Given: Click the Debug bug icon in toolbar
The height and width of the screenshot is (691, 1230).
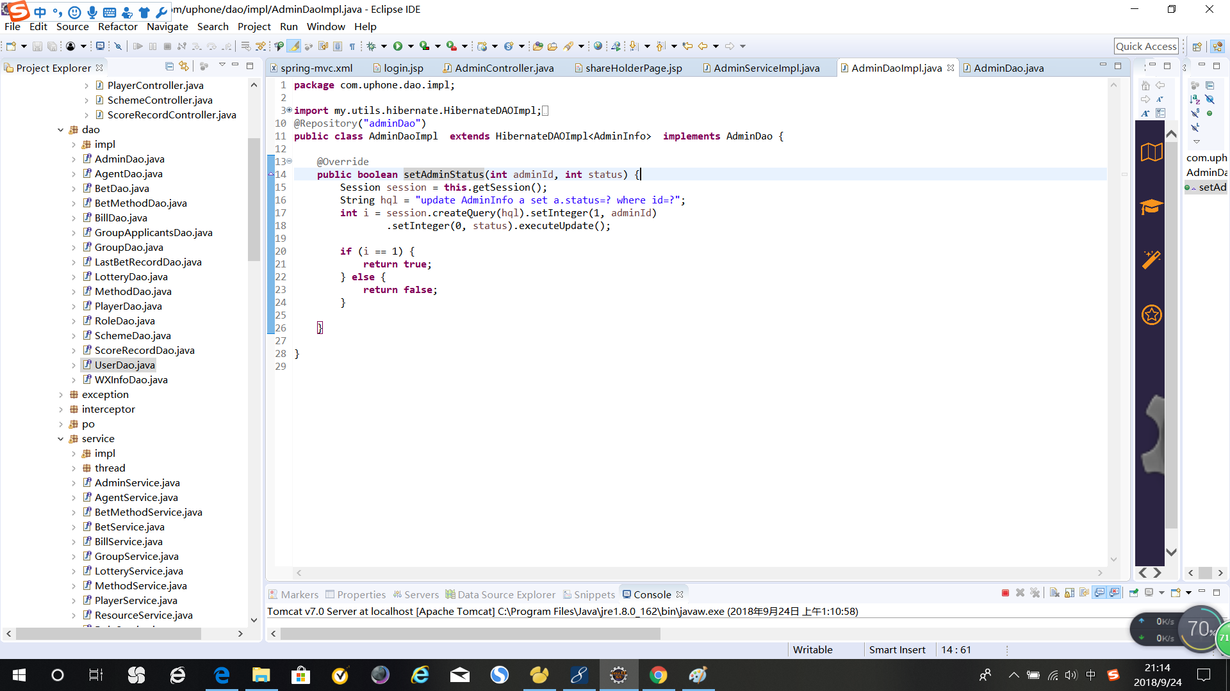Looking at the screenshot, I should [x=371, y=46].
